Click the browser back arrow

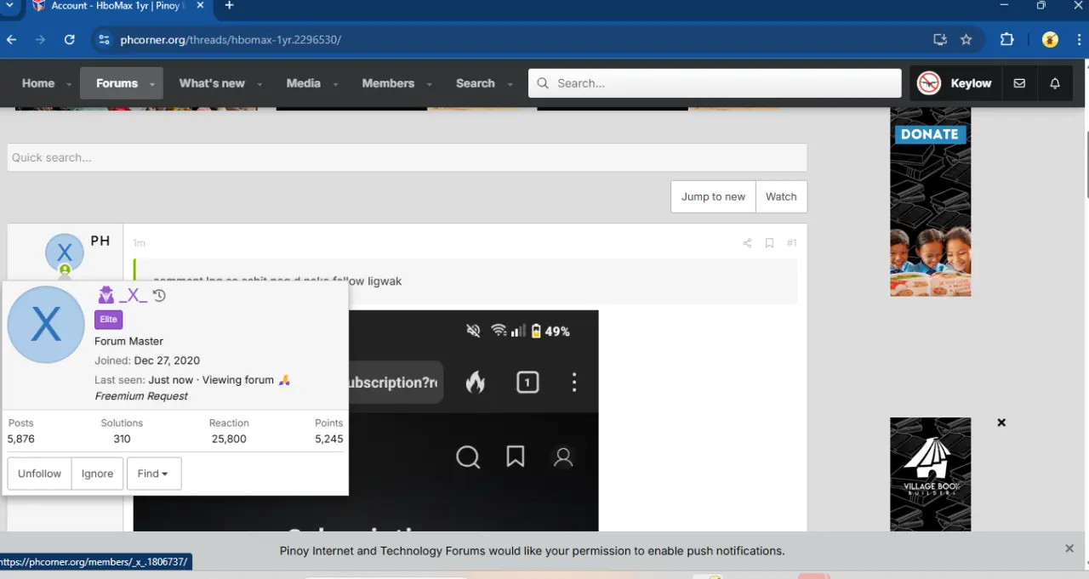point(12,40)
